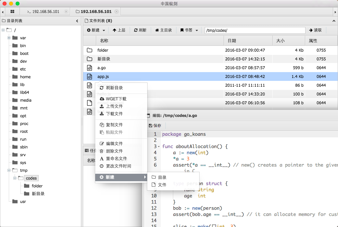Select the a.go file icon
This screenshot has height=227, width=338.
89,68
